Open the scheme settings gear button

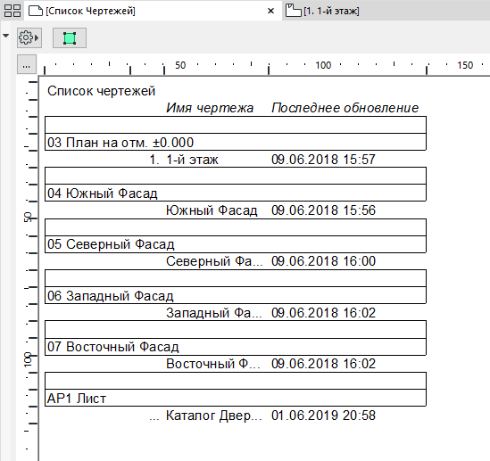(29, 37)
